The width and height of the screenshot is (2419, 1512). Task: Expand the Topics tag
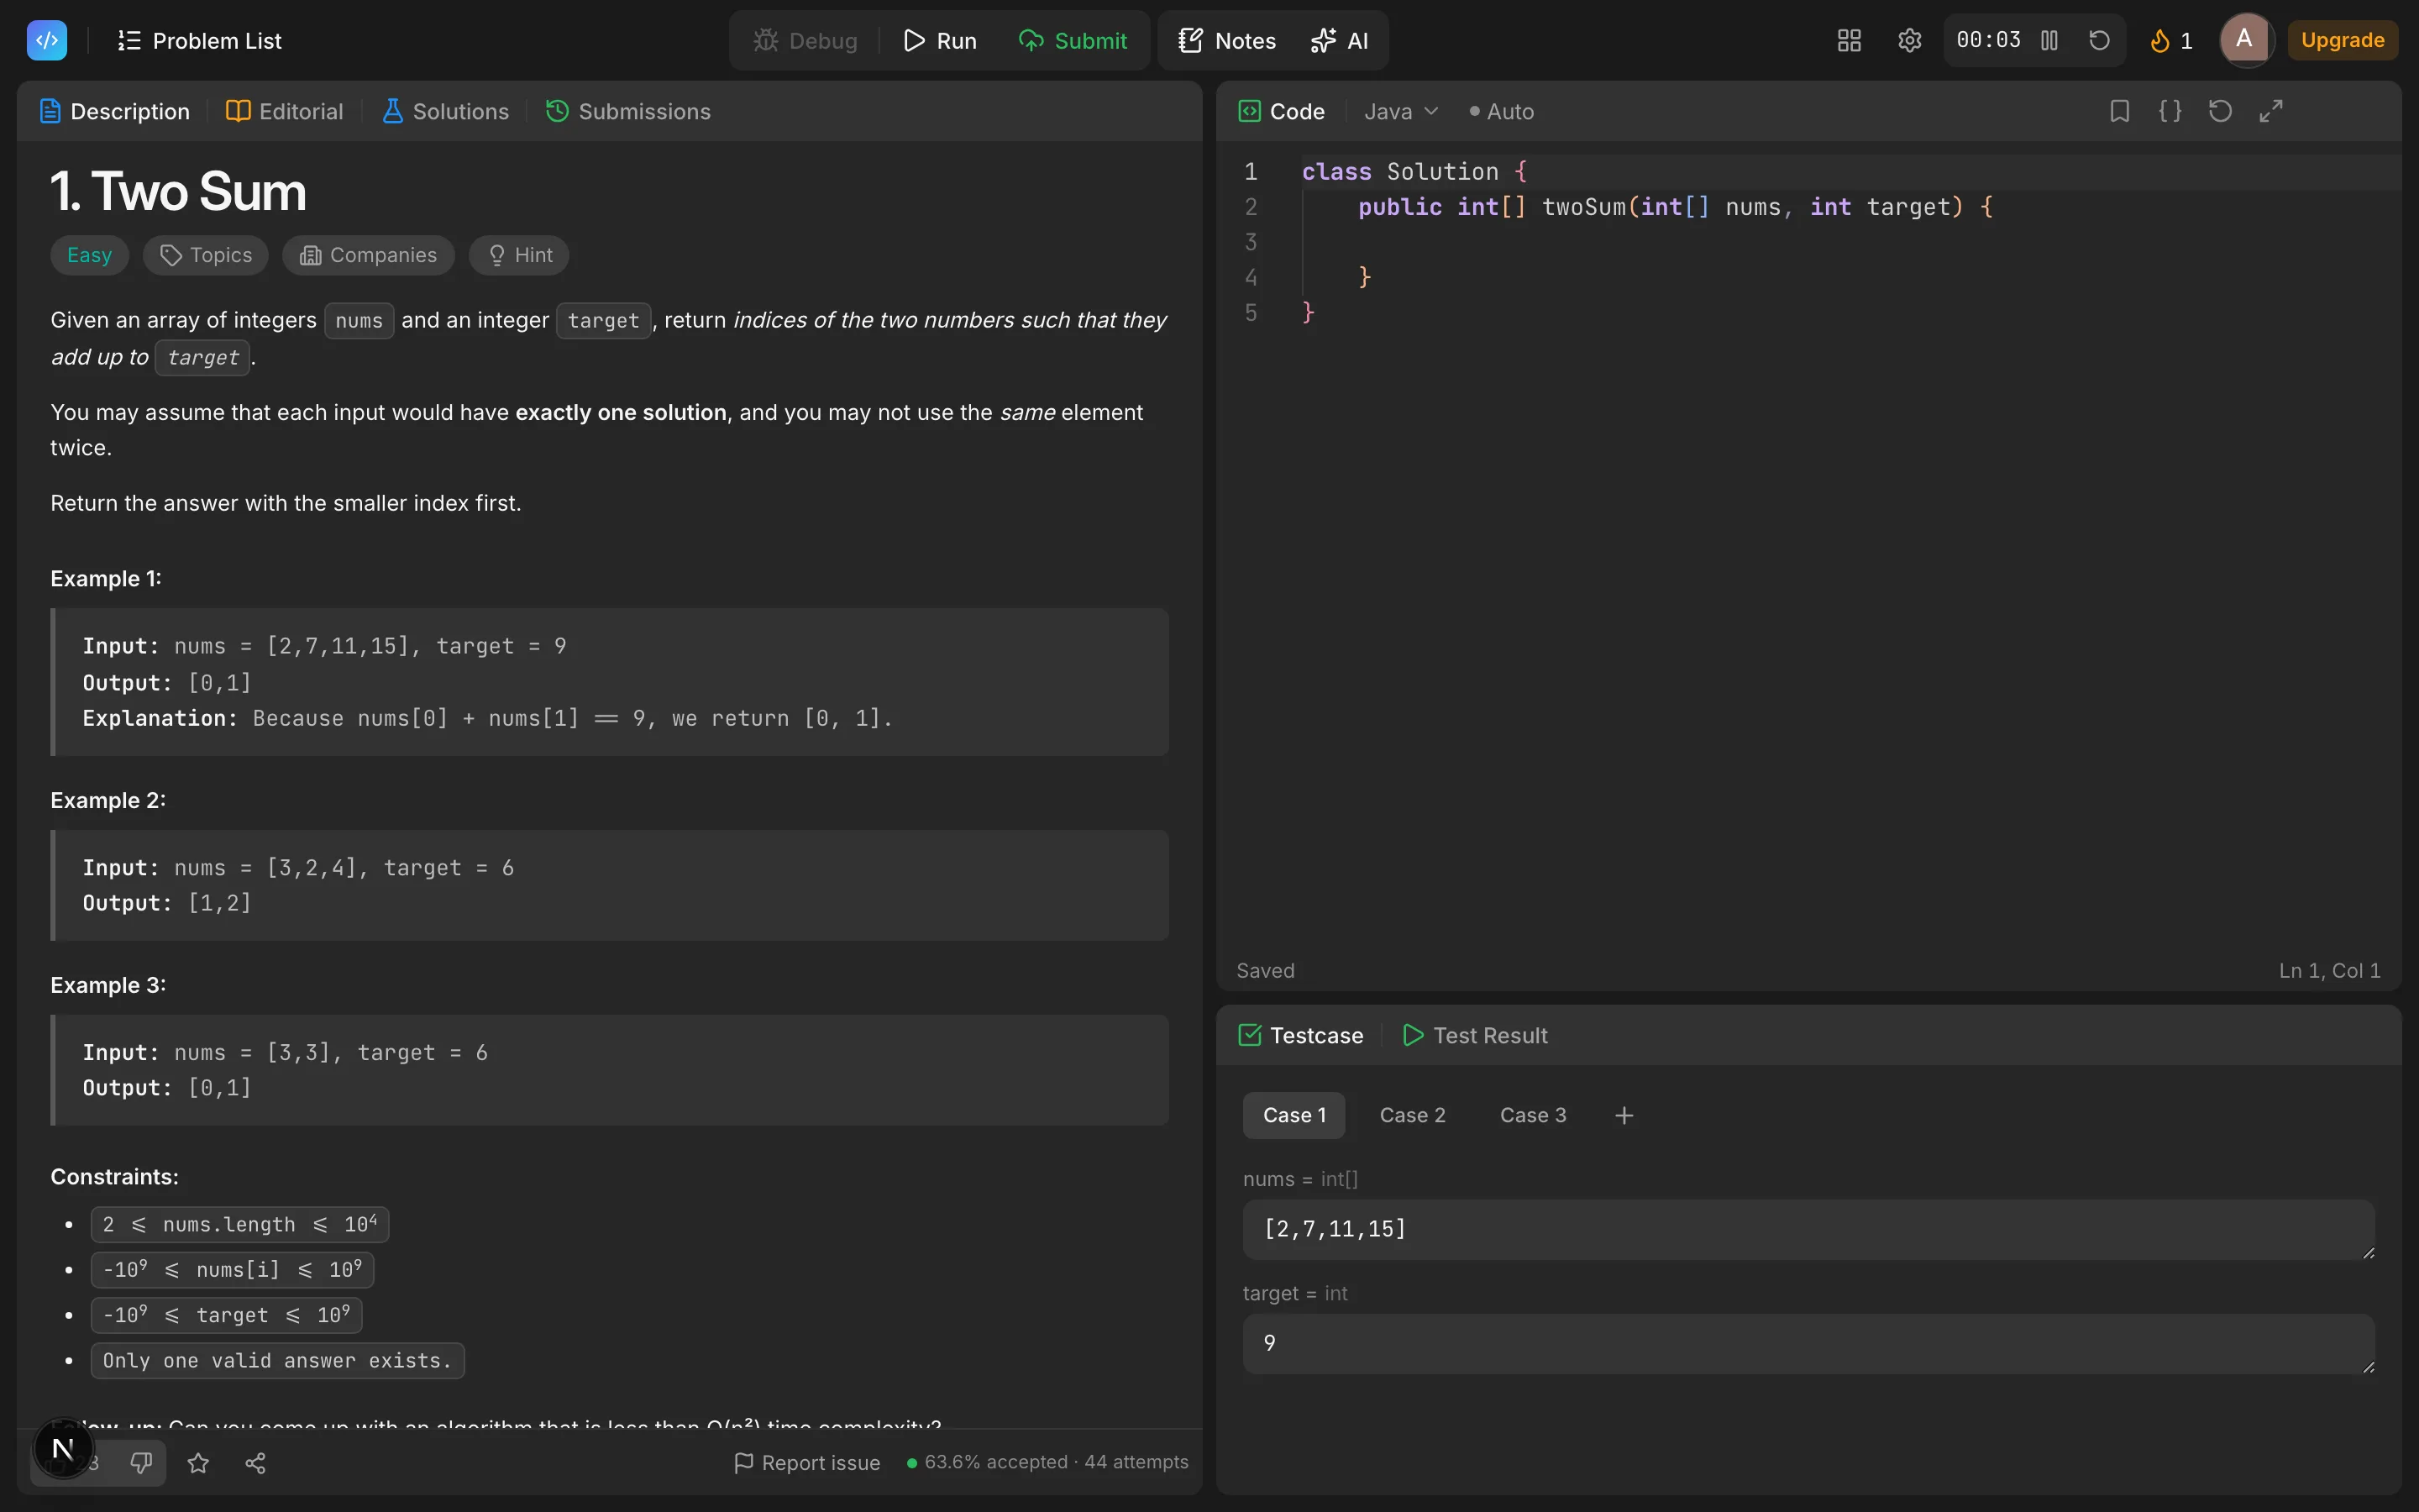pyautogui.click(x=206, y=255)
